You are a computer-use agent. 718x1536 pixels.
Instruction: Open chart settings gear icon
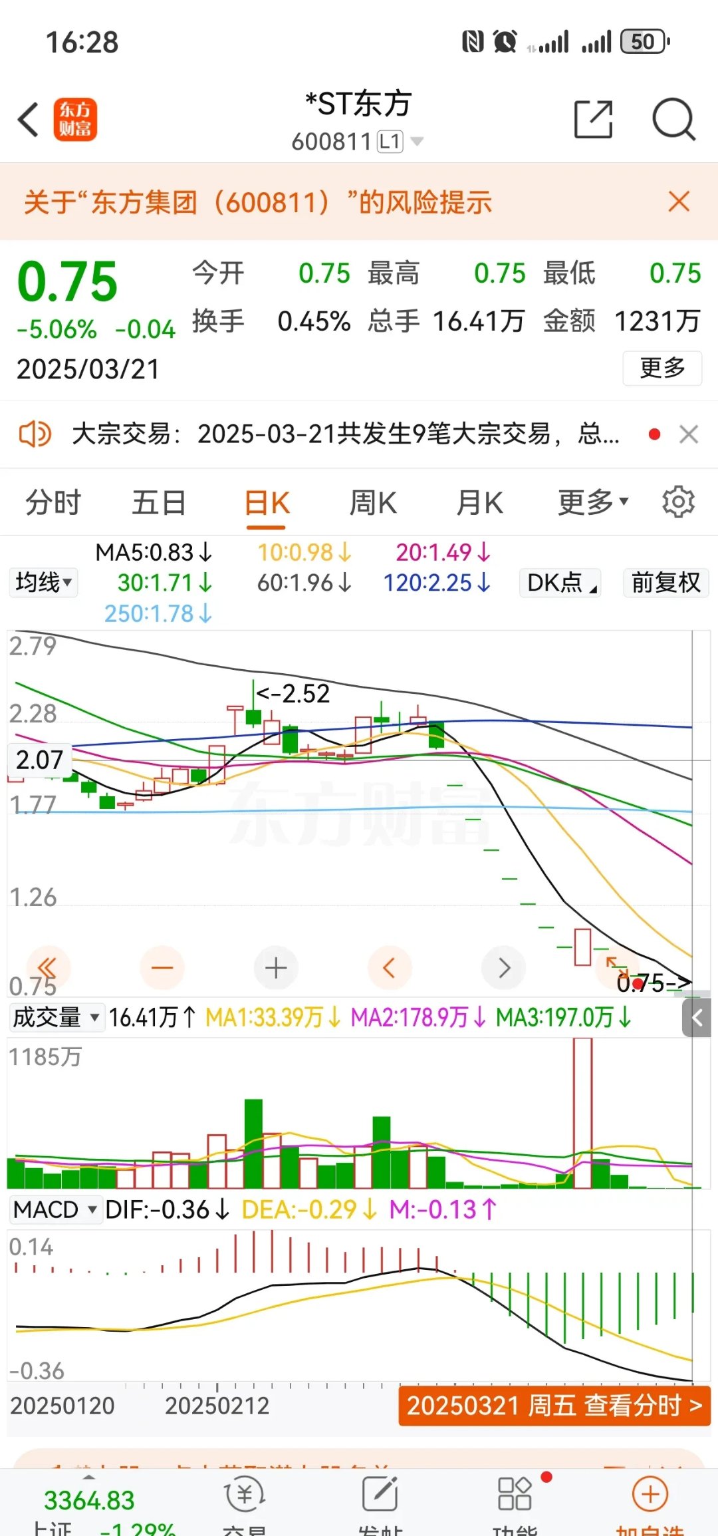coord(678,502)
